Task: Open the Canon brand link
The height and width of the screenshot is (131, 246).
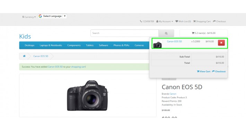Action: (173, 94)
